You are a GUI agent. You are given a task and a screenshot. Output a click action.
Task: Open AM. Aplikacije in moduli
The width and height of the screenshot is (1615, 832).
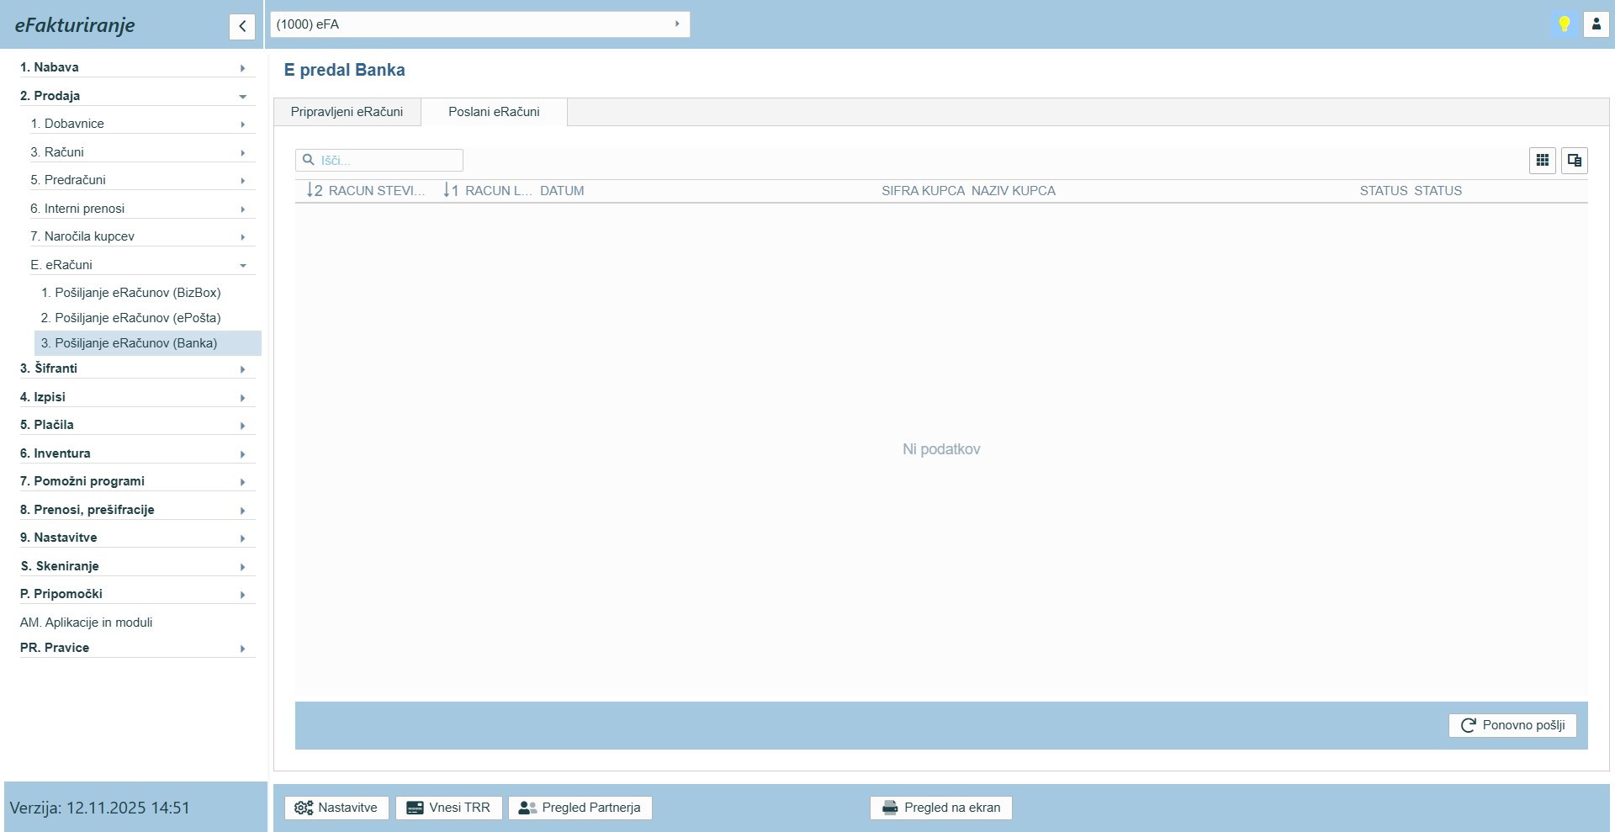point(87,623)
